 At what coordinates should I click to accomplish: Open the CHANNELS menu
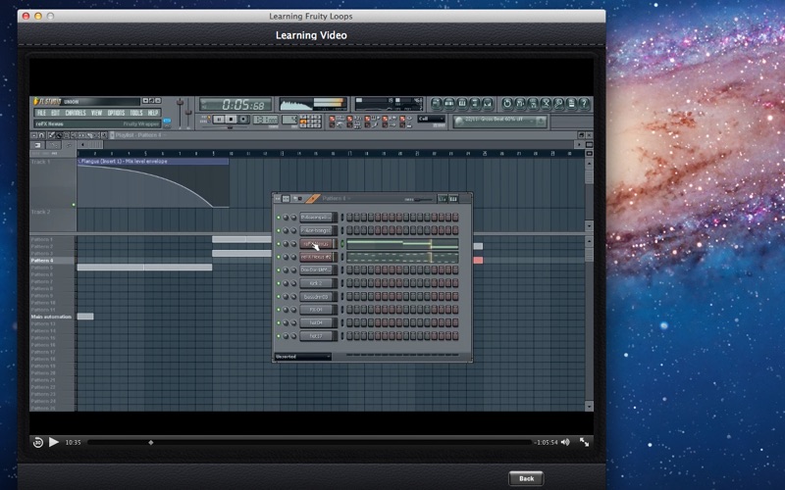click(75, 113)
